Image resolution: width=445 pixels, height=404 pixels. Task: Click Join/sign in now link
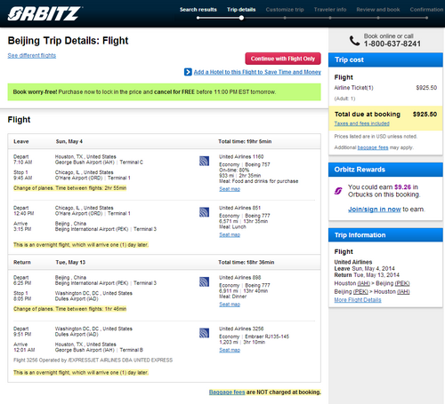(x=375, y=210)
